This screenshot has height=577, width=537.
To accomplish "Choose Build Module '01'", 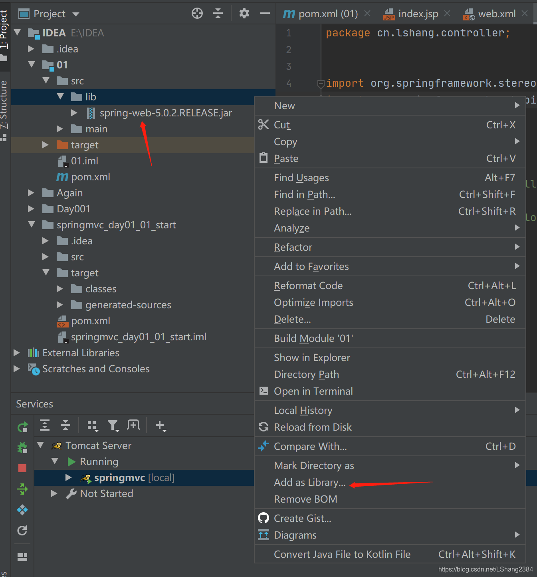I will pos(390,338).
